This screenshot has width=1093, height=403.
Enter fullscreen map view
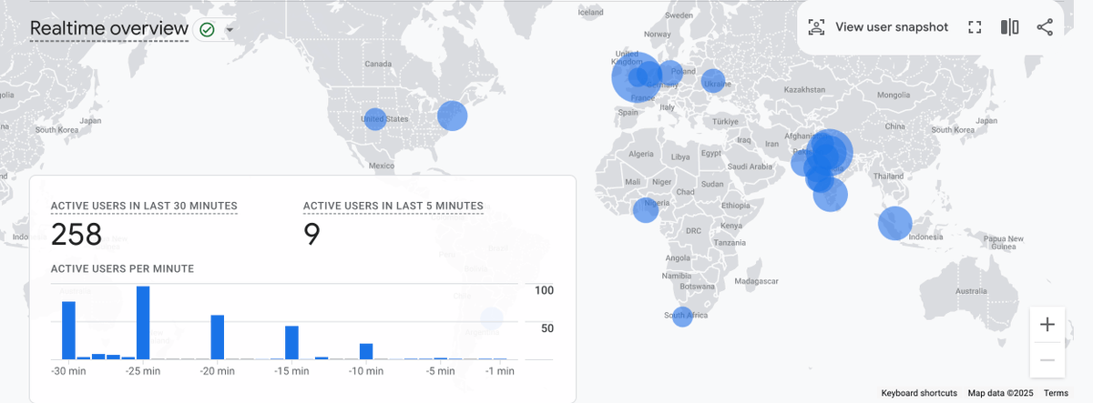click(975, 27)
